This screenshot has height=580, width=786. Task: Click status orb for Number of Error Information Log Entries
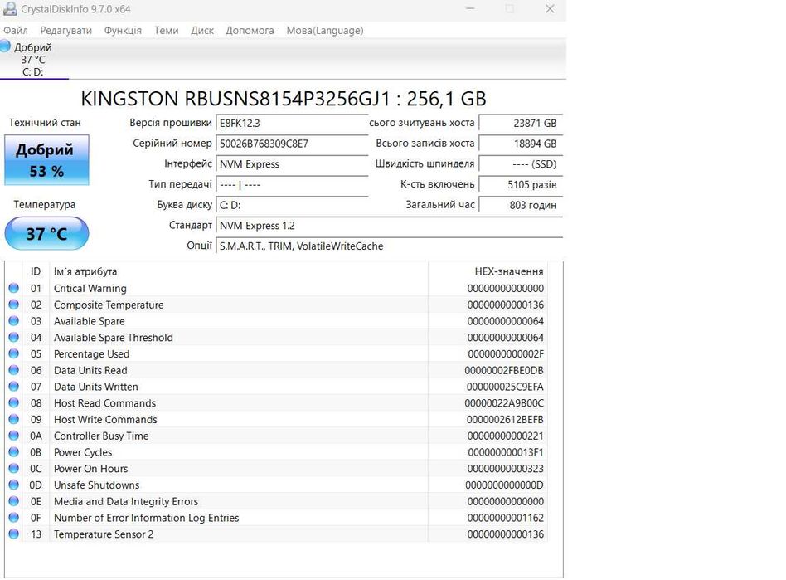[13, 517]
